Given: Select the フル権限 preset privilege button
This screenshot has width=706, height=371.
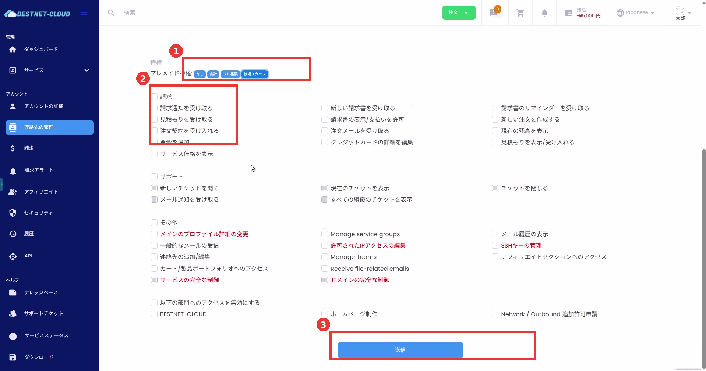Looking at the screenshot, I should coord(230,74).
